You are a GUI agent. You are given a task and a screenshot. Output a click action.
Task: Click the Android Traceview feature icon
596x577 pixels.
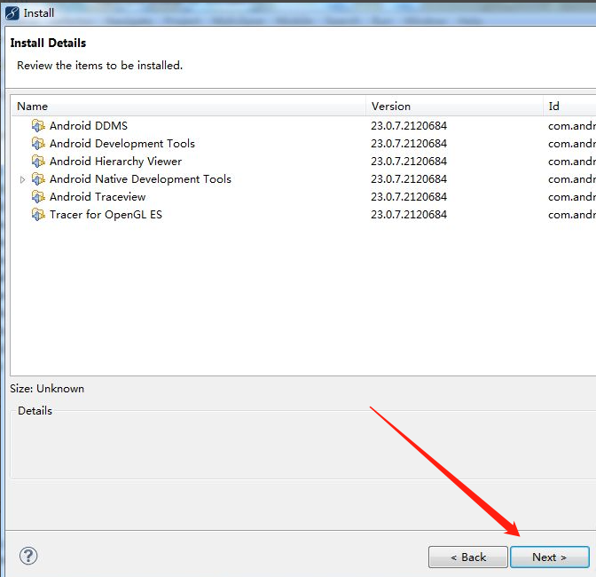click(x=38, y=197)
